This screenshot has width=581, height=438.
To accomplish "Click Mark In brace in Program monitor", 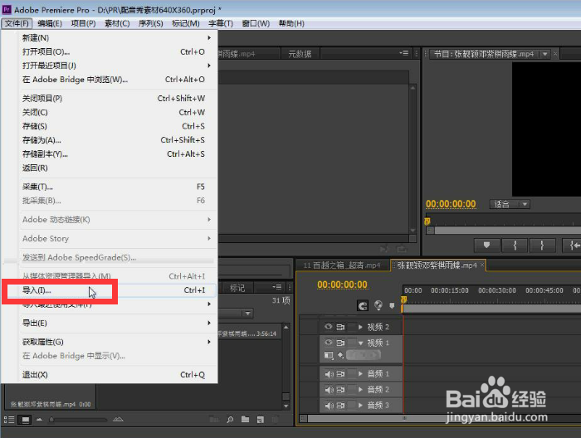I will (x=515, y=245).
